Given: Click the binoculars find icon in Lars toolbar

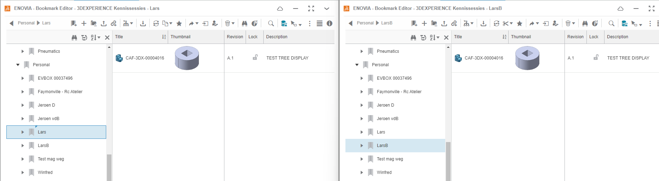Looking at the screenshot, I should pyautogui.click(x=245, y=23).
